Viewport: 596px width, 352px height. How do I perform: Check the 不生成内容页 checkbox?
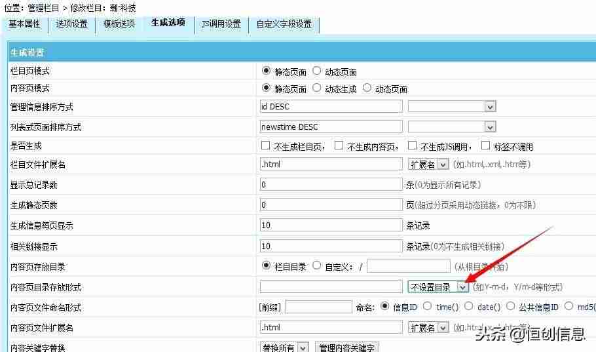pos(339,146)
